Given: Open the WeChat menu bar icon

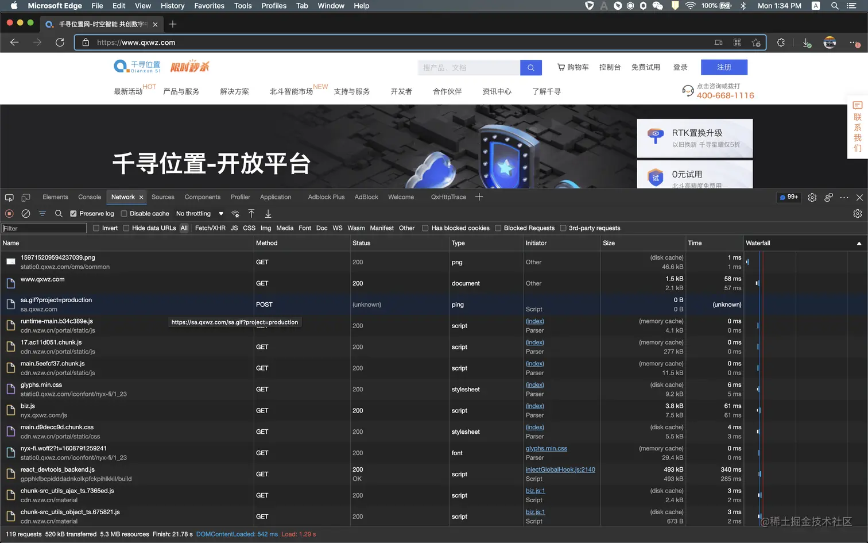Looking at the screenshot, I should (x=658, y=6).
